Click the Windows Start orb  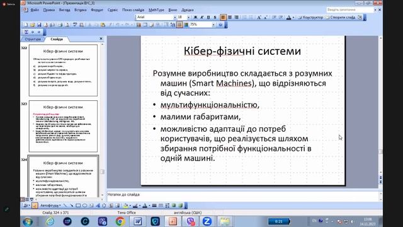[28, 221]
